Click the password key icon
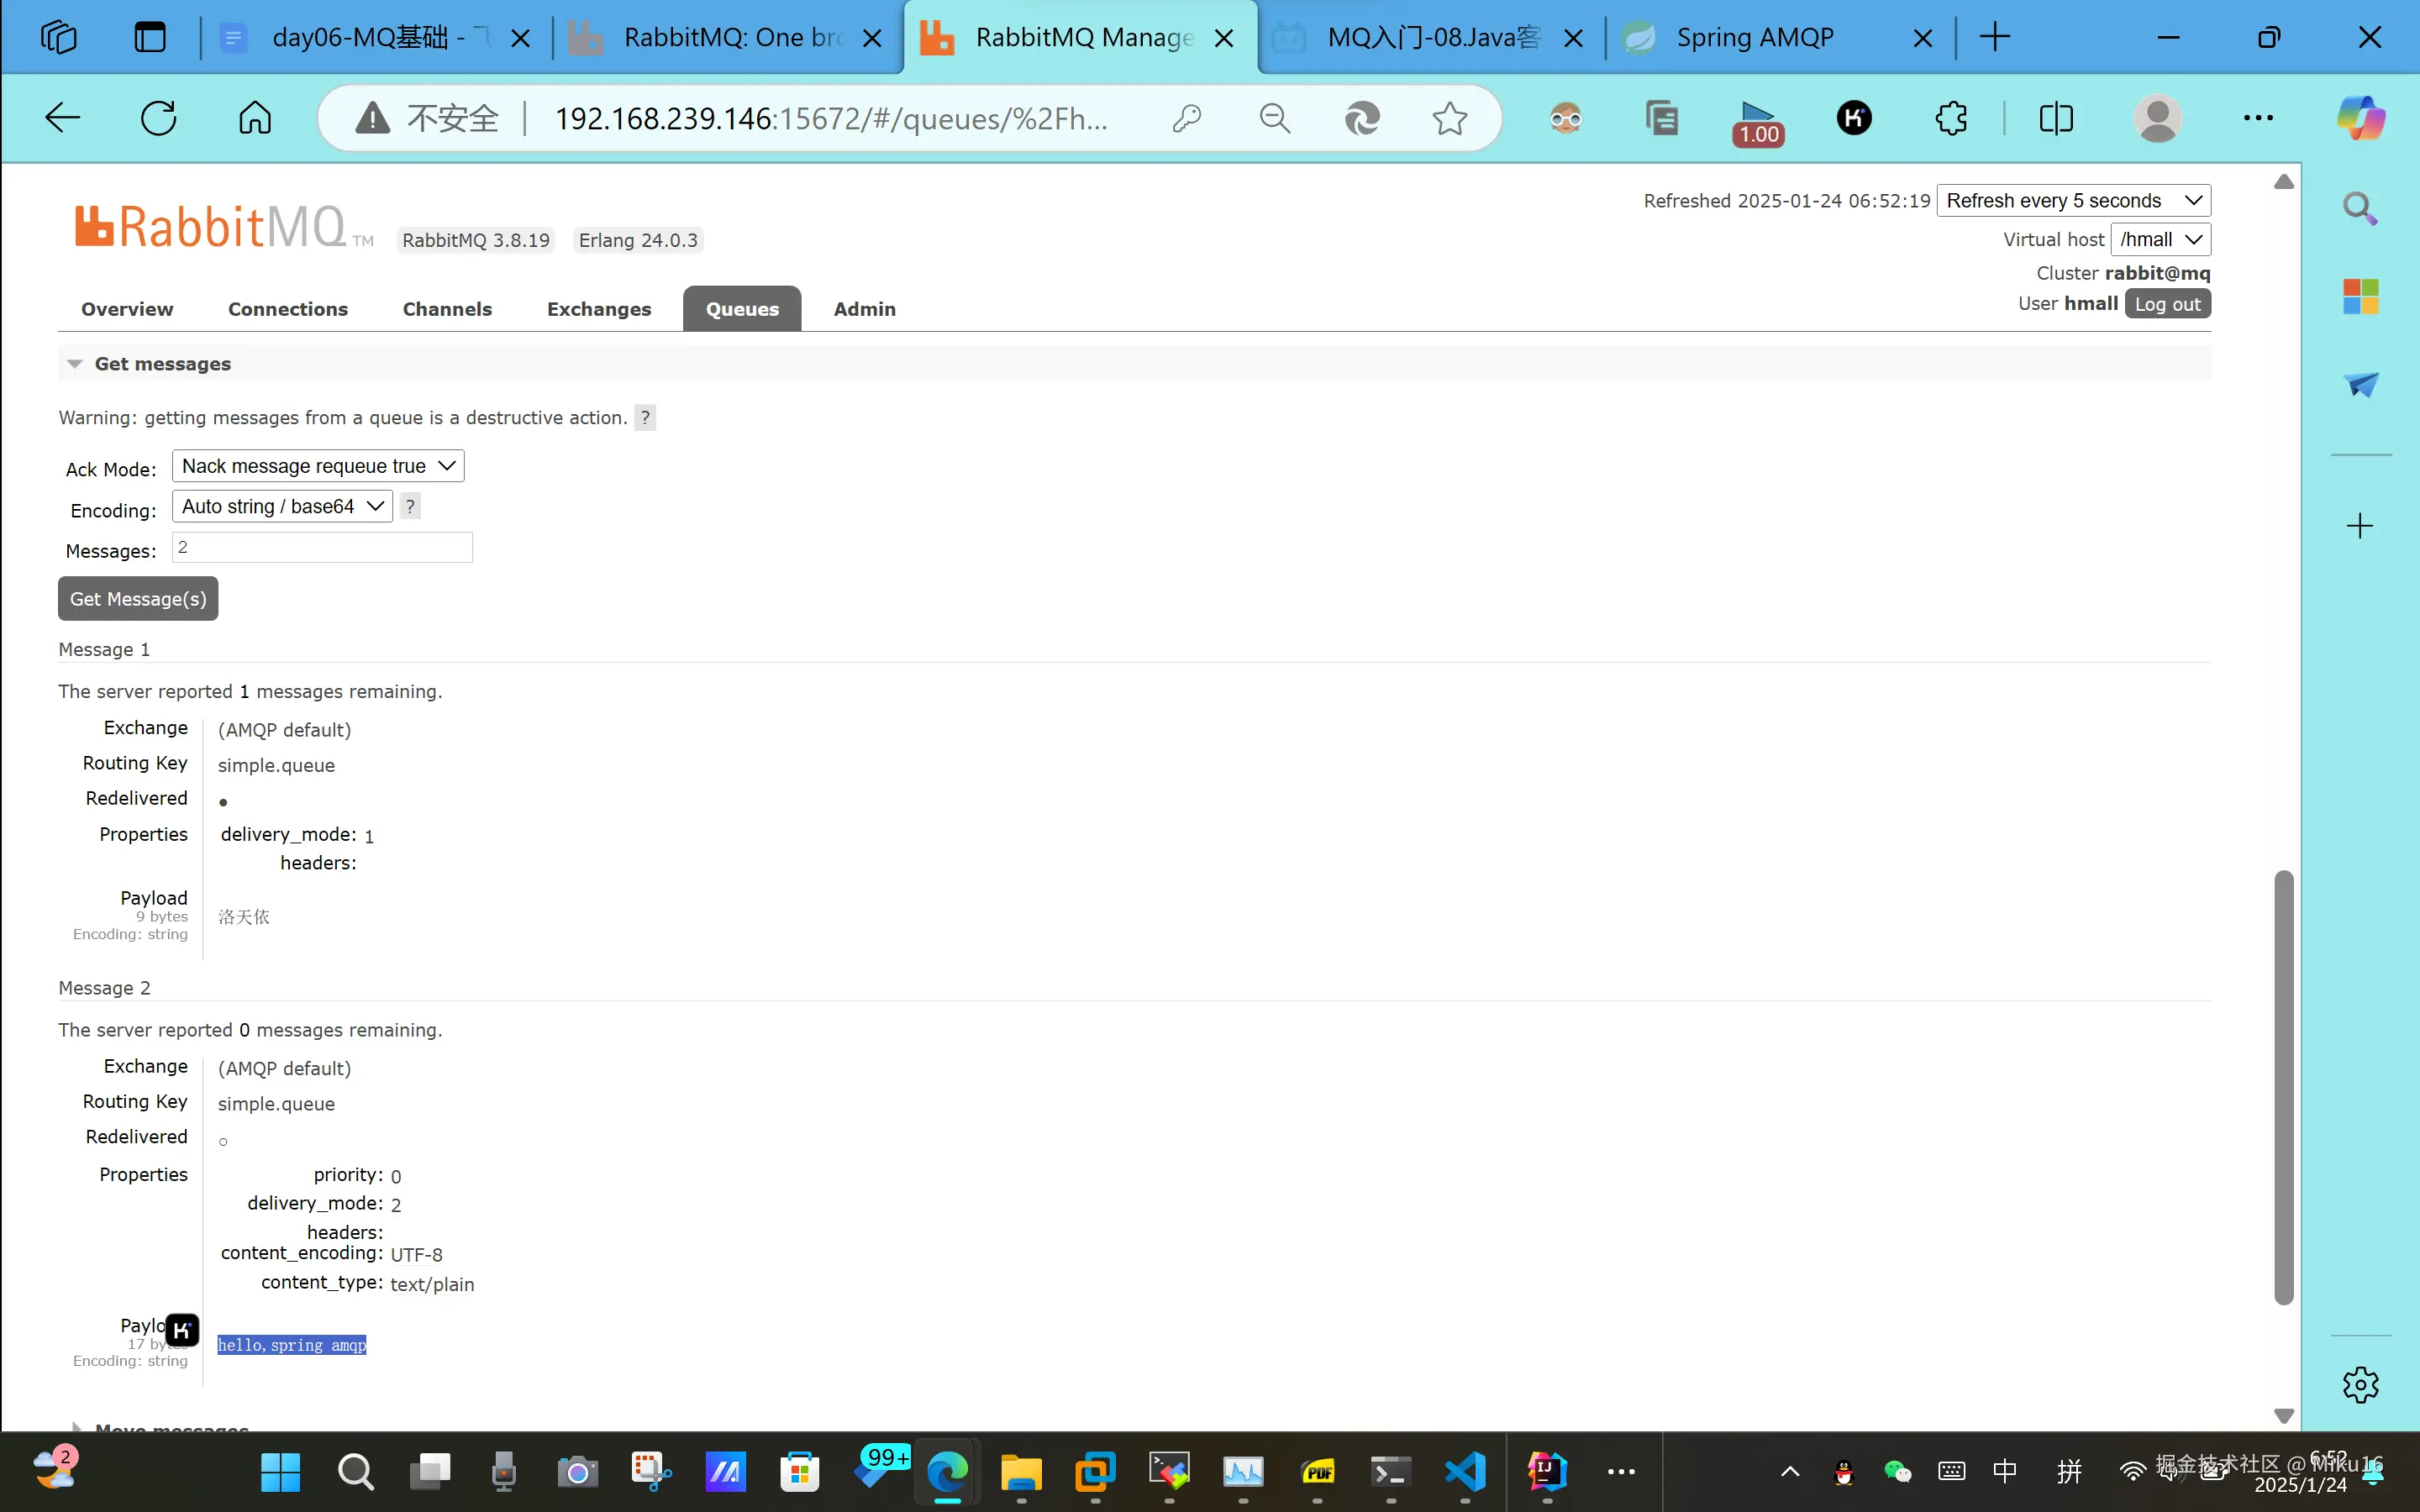Screen dimensions: 2420x1512 coord(1186,118)
